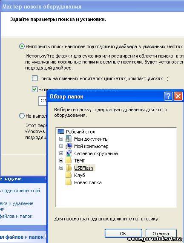Select the Desktop (Рабочий стол) icon
The image size is (184, 243).
(61, 132)
